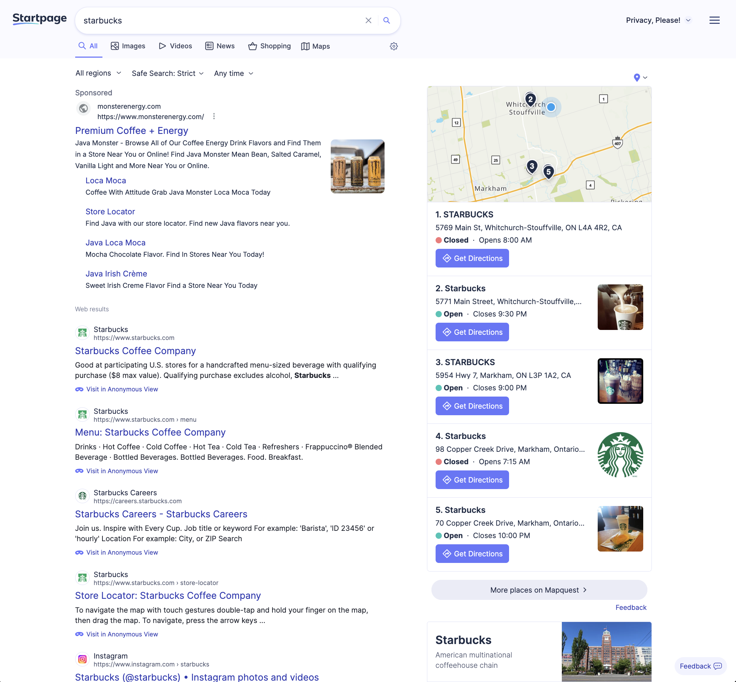Get Directions to 5769 Main St Starbucks
Image resolution: width=736 pixels, height=682 pixels.
[x=472, y=258]
